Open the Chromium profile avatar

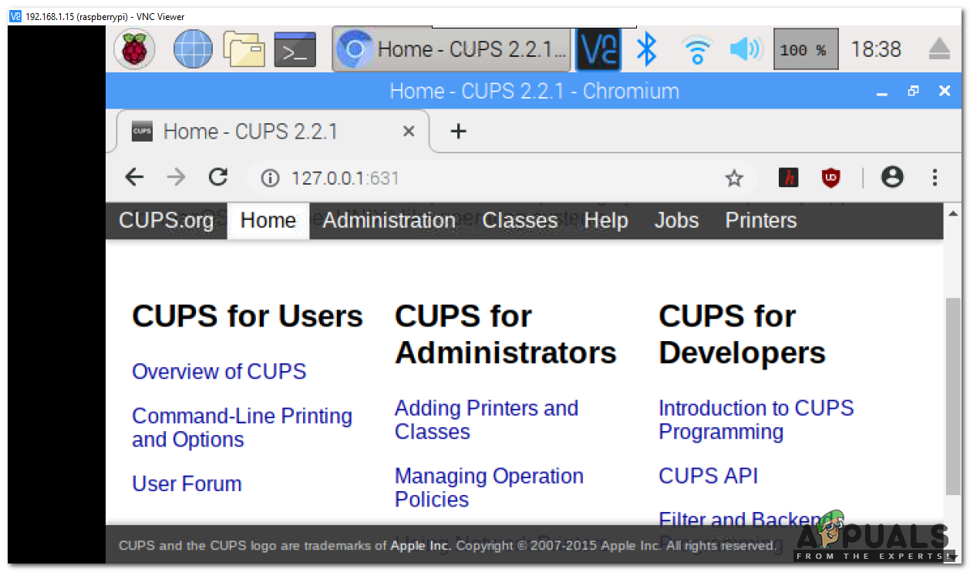pos(892,178)
